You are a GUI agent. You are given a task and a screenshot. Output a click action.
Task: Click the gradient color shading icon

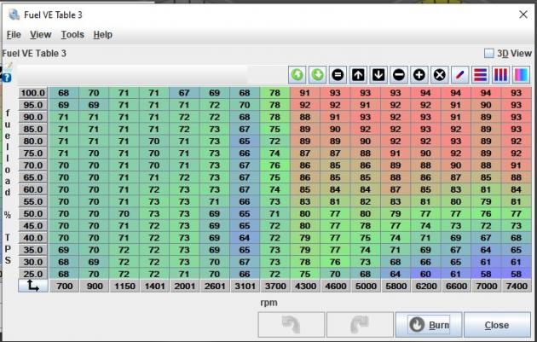click(520, 74)
